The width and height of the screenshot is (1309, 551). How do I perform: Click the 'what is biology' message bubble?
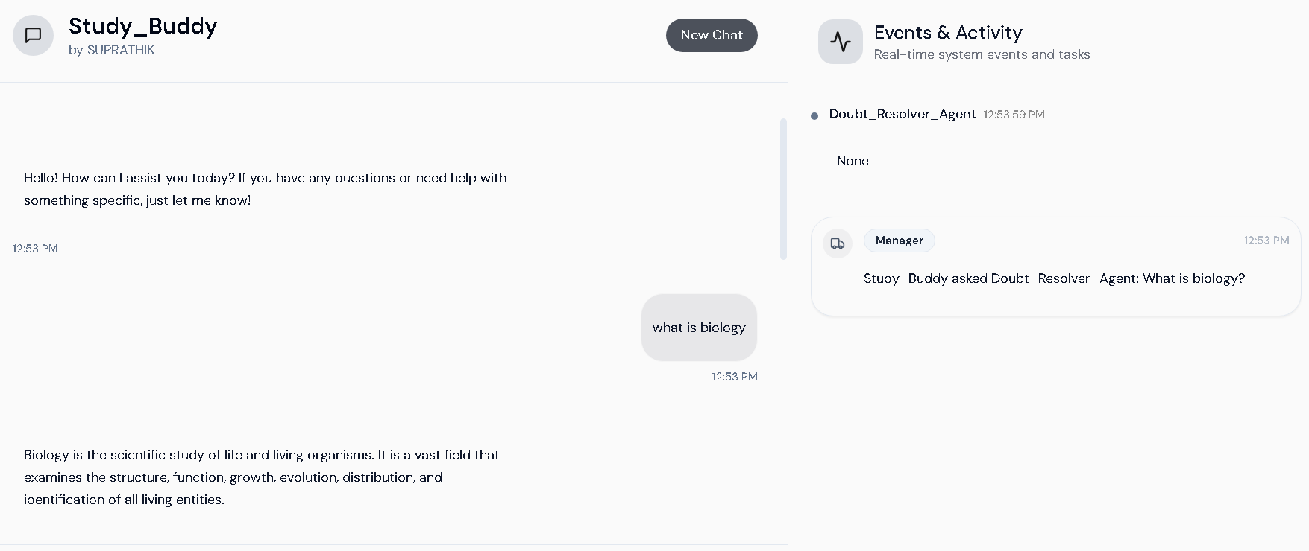[699, 328]
